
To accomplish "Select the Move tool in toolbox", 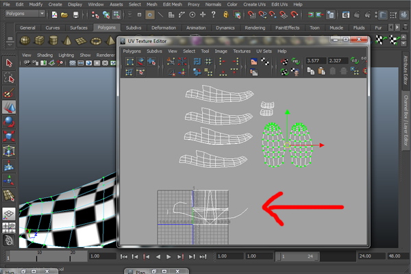I will (x=9, y=108).
